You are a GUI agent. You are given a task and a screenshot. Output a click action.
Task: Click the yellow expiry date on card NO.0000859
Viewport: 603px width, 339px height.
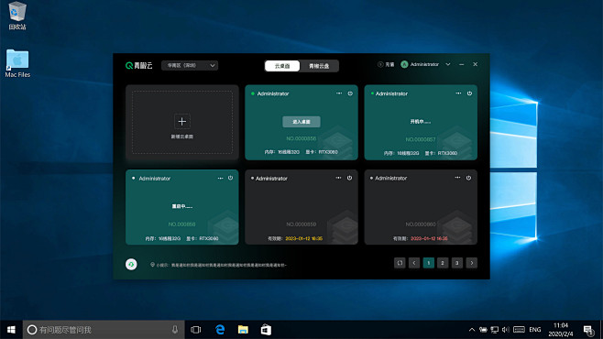304,239
